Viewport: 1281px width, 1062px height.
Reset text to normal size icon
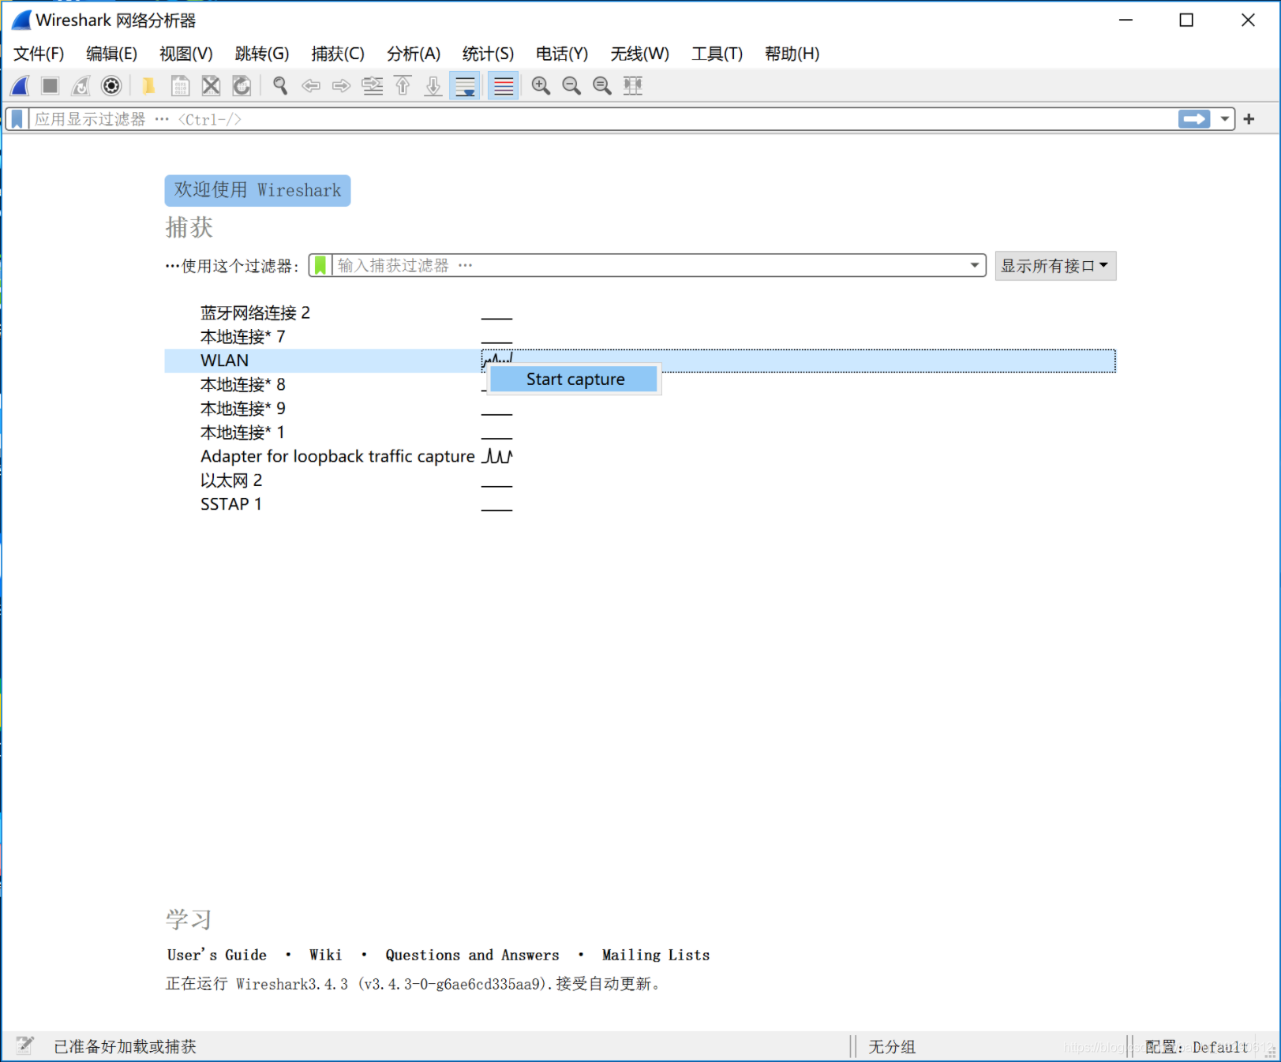click(602, 86)
